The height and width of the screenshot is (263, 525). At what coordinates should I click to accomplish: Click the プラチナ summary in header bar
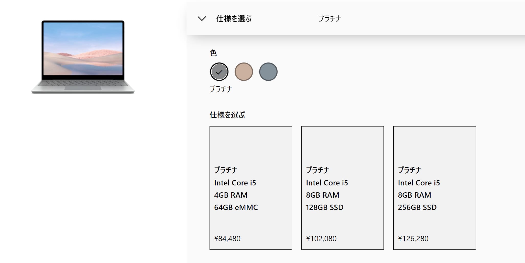click(330, 19)
